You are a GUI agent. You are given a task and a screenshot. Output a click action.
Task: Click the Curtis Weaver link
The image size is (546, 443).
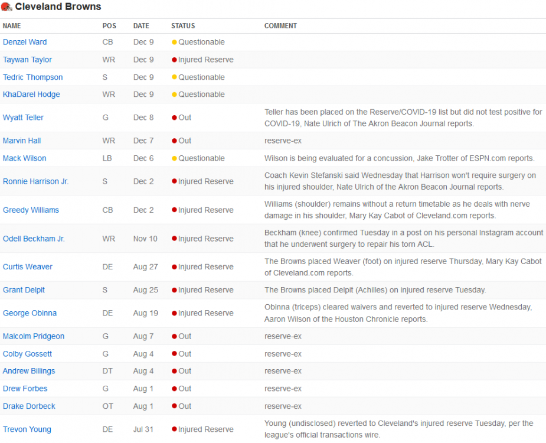click(28, 266)
